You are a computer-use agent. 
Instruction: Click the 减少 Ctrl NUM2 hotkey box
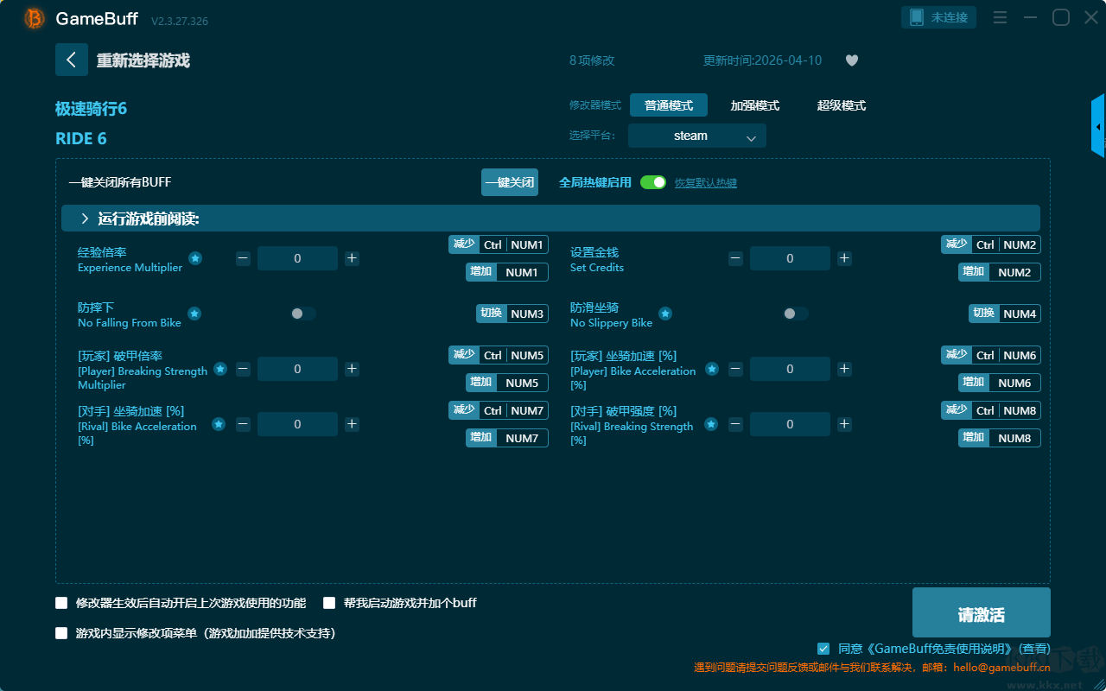pos(991,244)
